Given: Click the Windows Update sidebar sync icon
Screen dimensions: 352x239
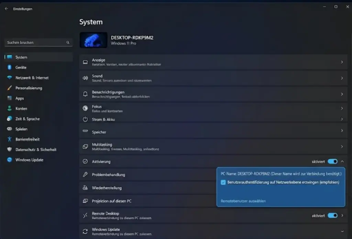Looking at the screenshot, I should pyautogui.click(x=9, y=160).
